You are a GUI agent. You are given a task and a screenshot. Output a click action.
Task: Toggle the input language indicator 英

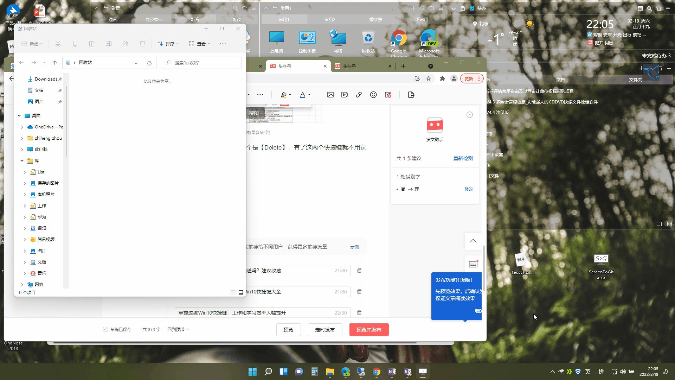tap(587, 372)
